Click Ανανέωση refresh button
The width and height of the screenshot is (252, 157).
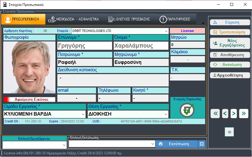[x=230, y=64]
